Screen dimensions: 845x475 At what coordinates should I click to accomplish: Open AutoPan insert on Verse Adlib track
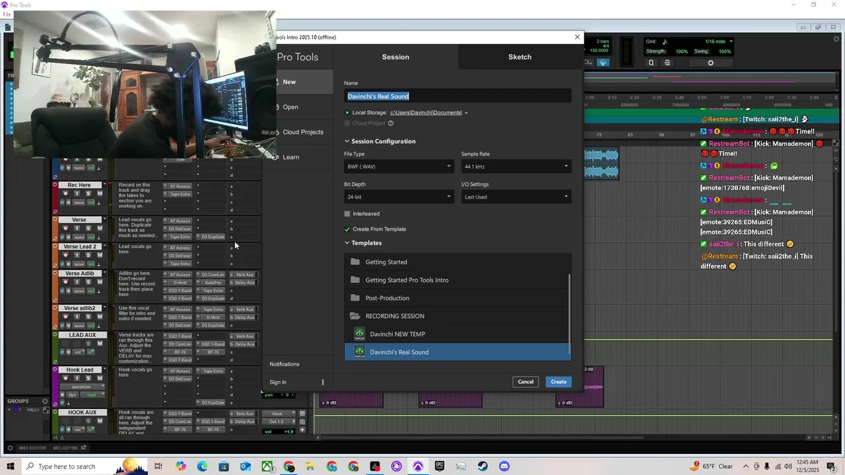pyautogui.click(x=212, y=282)
